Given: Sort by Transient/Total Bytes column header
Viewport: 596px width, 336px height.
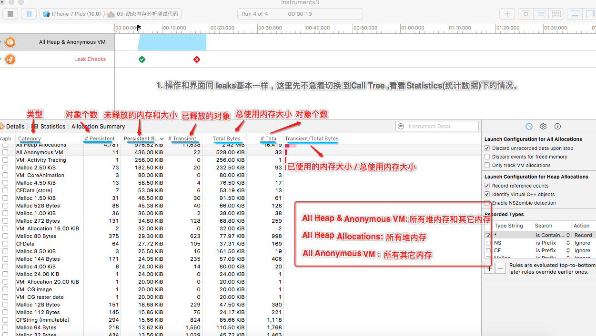Looking at the screenshot, I should 312,138.
